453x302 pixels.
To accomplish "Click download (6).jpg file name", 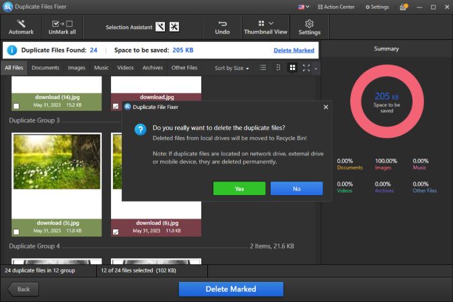I will (157, 223).
